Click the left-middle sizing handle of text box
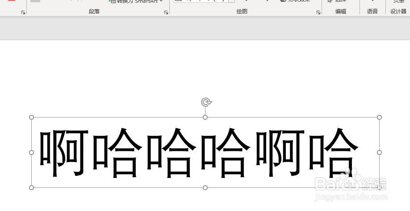This screenshot has width=410, height=211. pyautogui.click(x=31, y=152)
